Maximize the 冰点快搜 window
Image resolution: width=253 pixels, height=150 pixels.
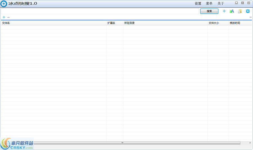pos(243,3)
